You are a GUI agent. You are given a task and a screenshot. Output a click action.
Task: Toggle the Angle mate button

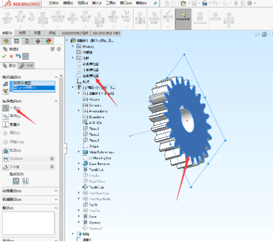(6, 167)
